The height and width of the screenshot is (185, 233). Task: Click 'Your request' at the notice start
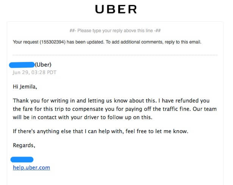pos(25,42)
